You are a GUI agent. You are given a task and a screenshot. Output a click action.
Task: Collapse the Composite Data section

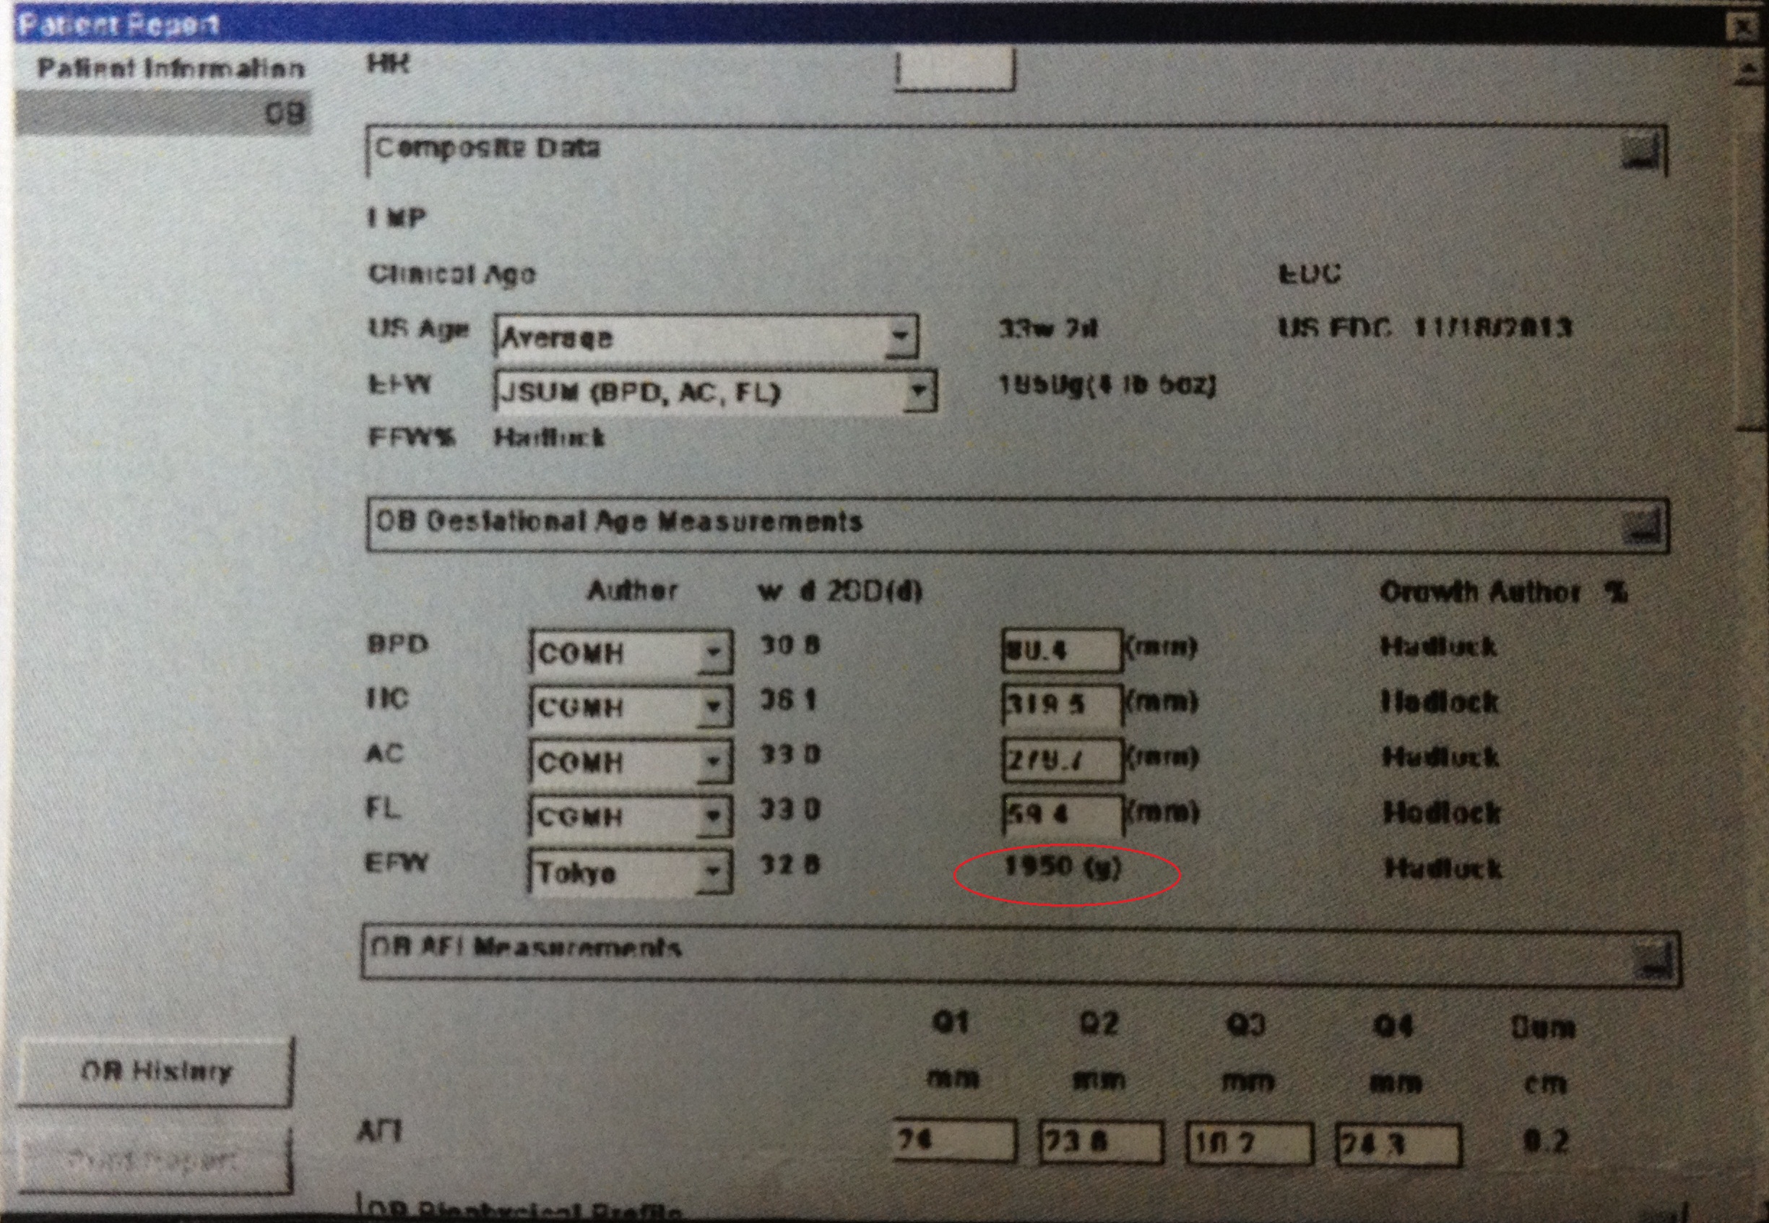click(1640, 152)
